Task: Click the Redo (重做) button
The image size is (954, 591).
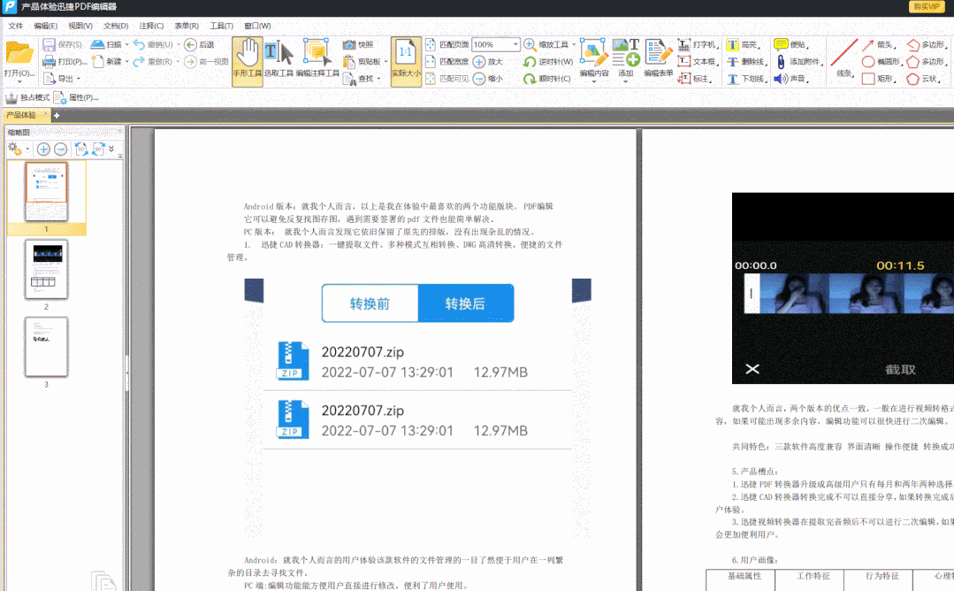Action: (x=153, y=61)
